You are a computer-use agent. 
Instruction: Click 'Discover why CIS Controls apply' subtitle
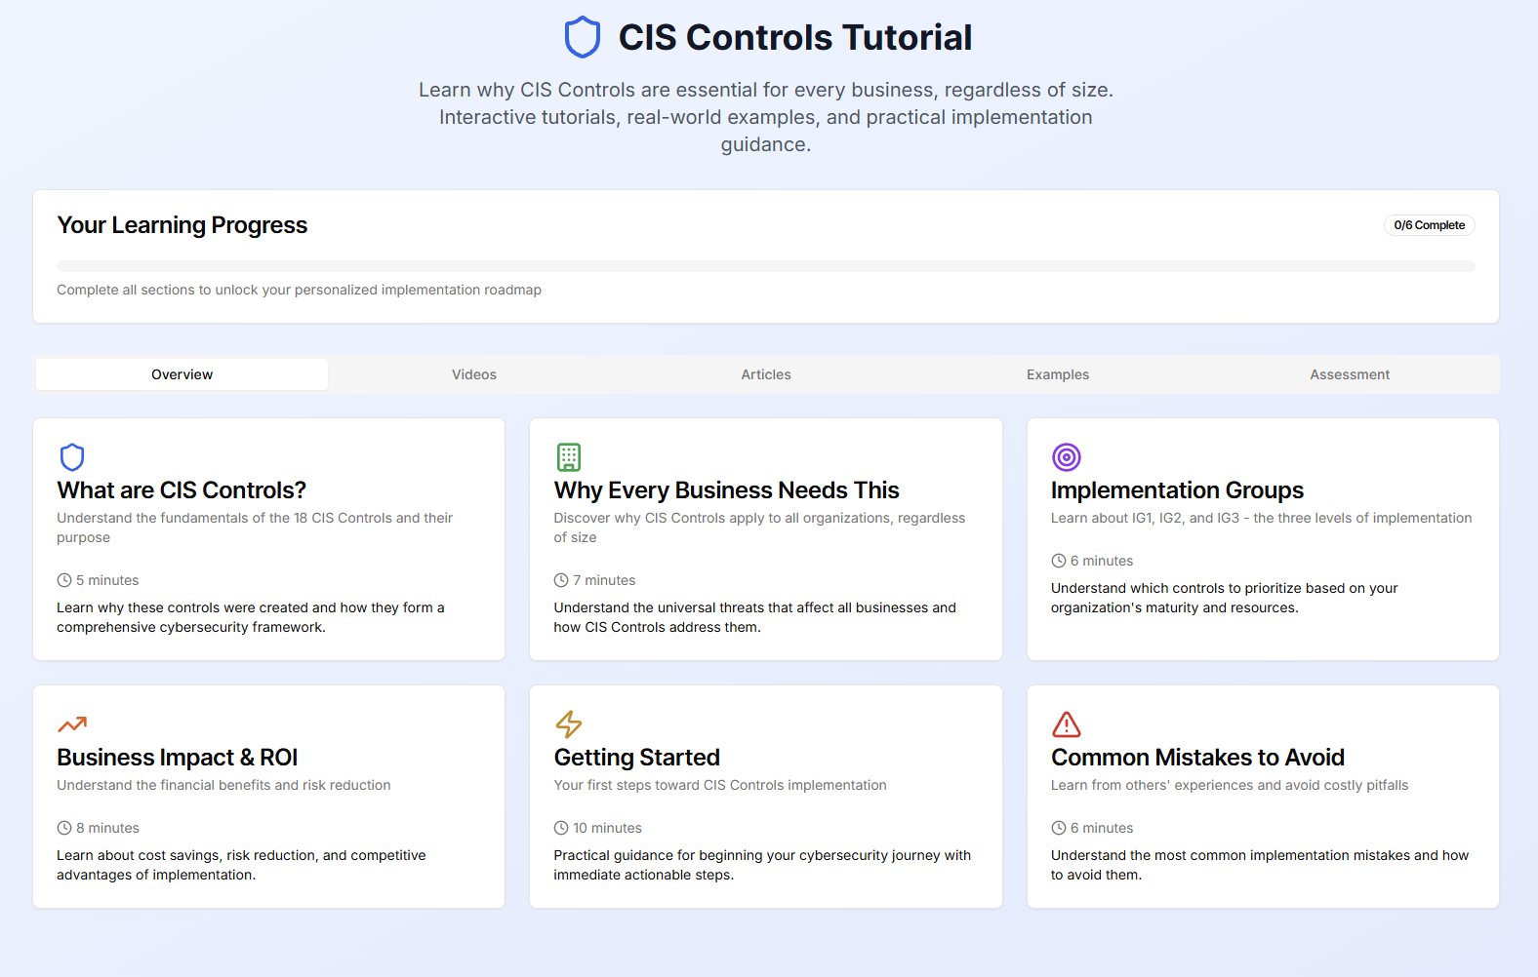[759, 528]
